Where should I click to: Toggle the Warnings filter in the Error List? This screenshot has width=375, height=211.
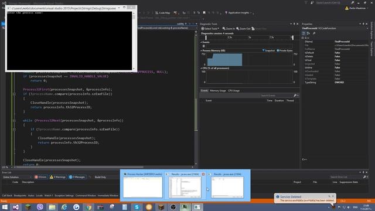(x=57, y=177)
